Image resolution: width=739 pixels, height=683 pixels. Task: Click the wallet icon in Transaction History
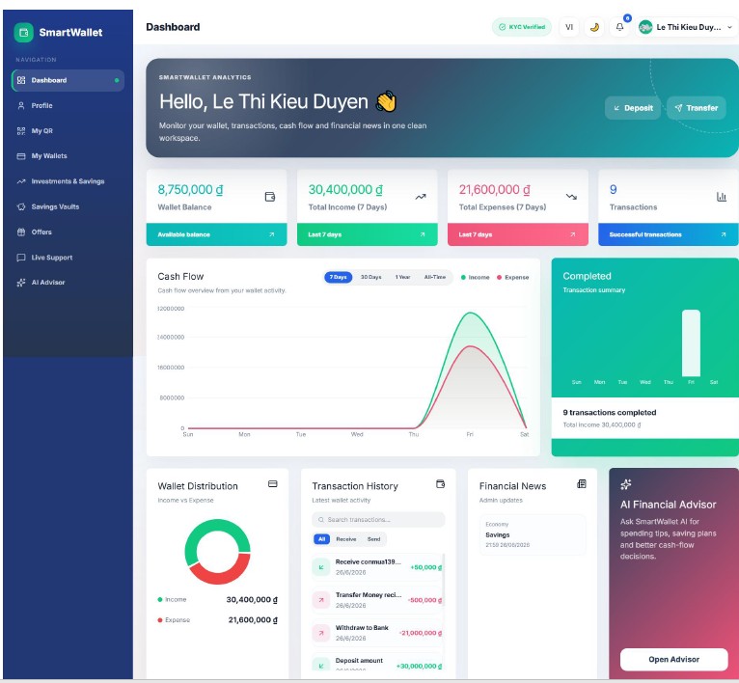(x=440, y=483)
